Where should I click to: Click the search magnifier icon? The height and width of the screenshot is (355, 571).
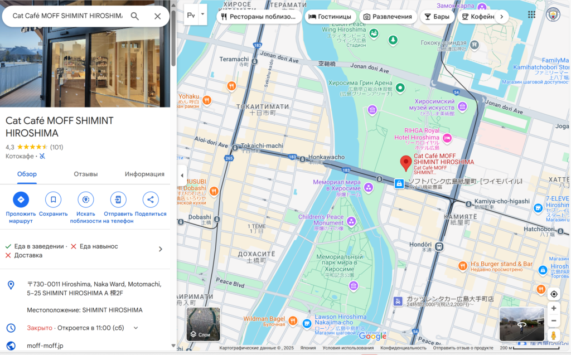pos(135,16)
